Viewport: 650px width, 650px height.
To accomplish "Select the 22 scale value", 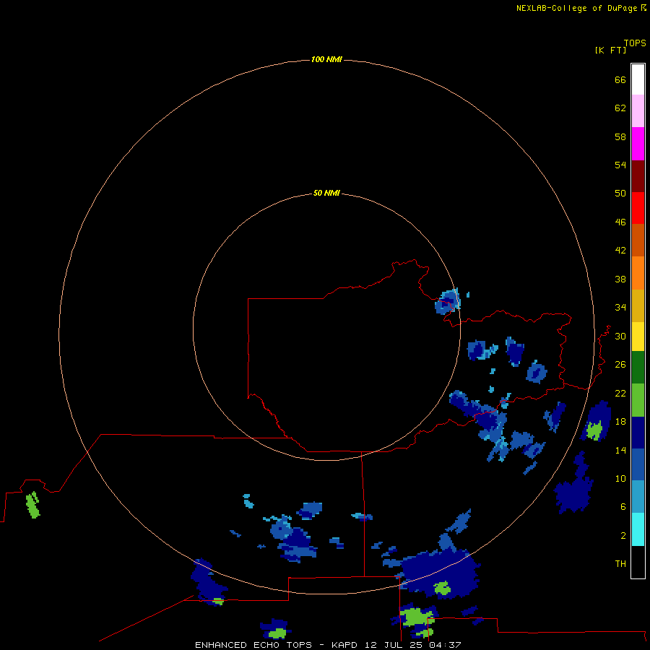I will tap(620, 393).
